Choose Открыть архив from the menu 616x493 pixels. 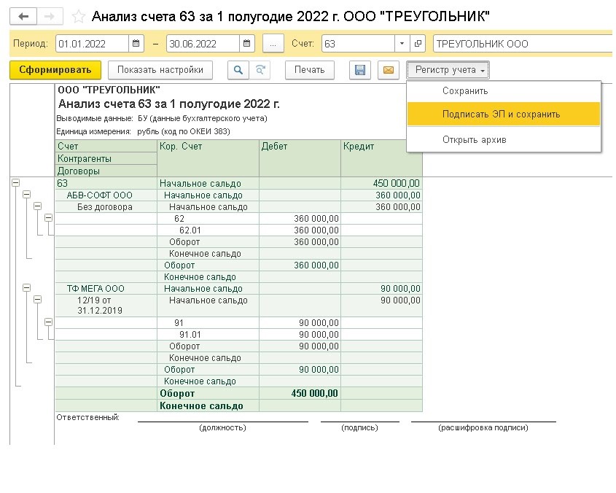pos(474,139)
